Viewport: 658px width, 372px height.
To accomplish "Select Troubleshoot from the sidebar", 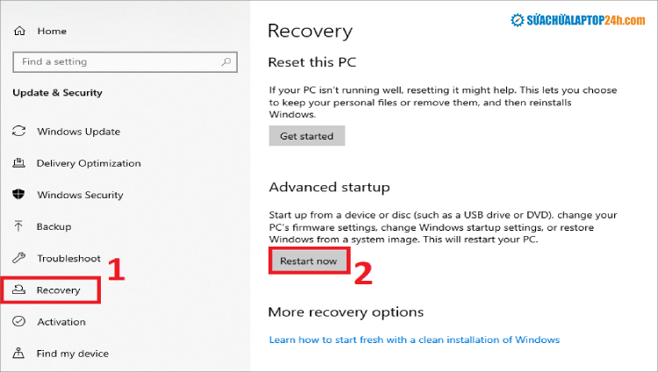I will click(x=68, y=258).
